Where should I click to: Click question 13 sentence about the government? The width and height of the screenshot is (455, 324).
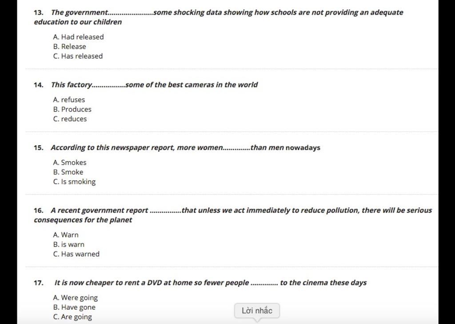[218, 17]
